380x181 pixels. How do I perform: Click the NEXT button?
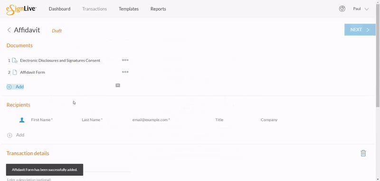point(360,29)
